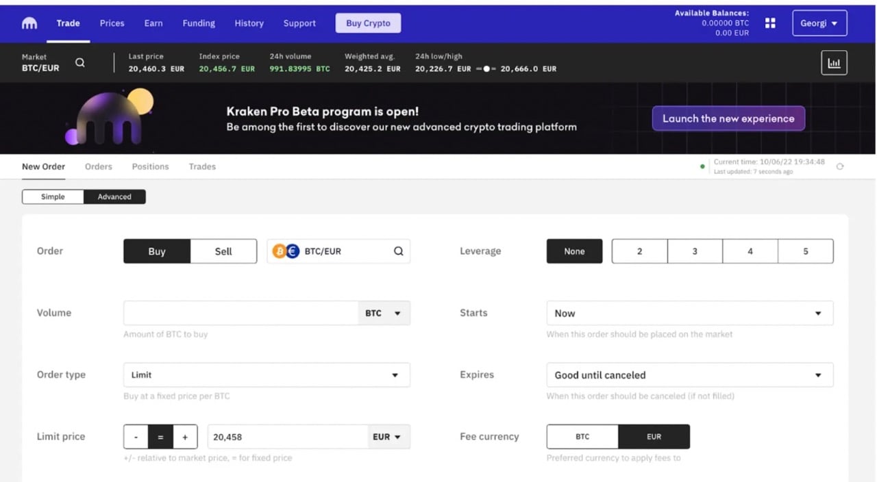Viewport: 877px width, 482px height.
Task: Switch to Advanced order form
Action: pyautogui.click(x=114, y=196)
